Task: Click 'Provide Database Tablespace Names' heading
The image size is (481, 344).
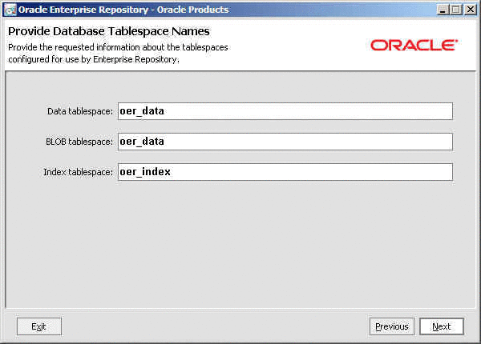Action: (x=108, y=31)
